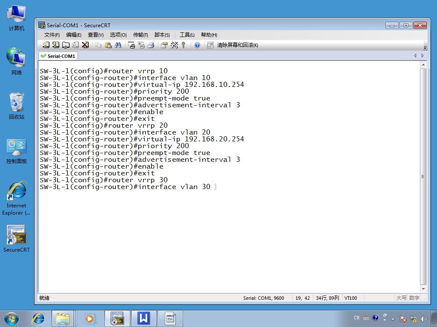Switch to the WPS Writer taskbar icon
Screen dimensions: 437x327
[144, 318]
